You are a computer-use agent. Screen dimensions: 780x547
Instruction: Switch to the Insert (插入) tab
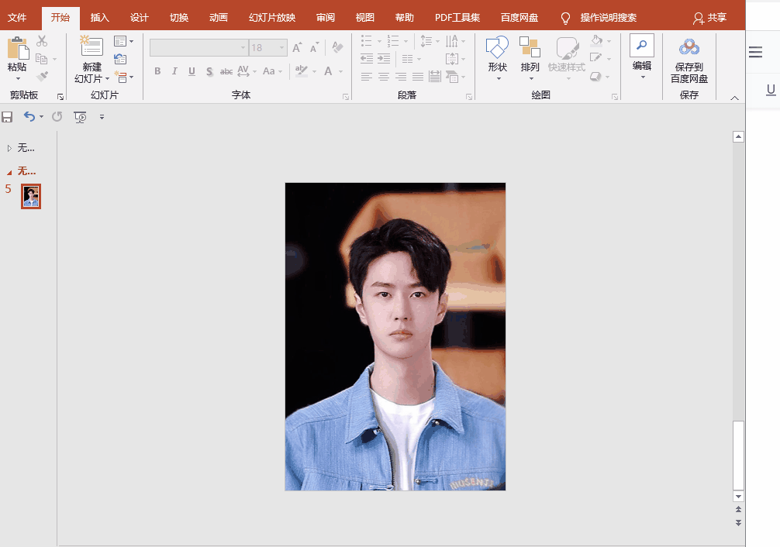pyautogui.click(x=99, y=17)
